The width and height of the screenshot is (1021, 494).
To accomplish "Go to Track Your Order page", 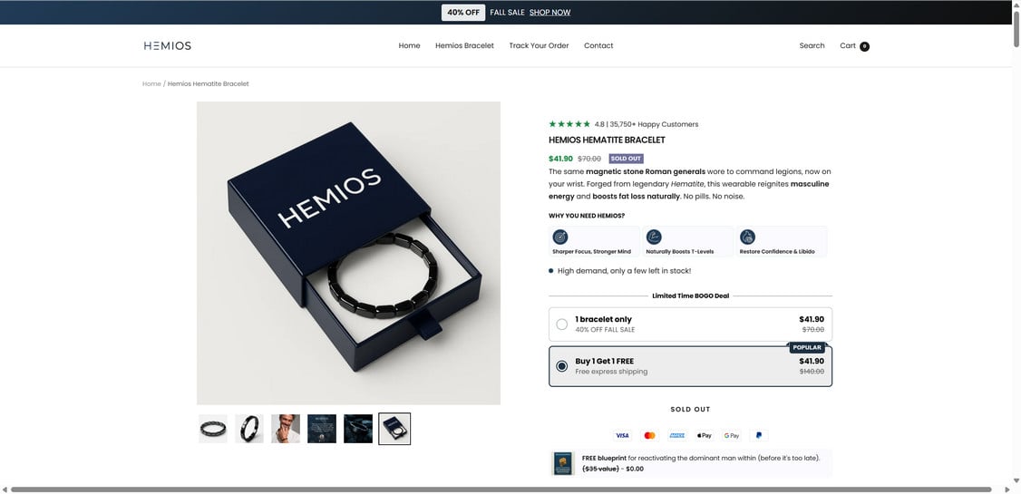I will coord(539,45).
